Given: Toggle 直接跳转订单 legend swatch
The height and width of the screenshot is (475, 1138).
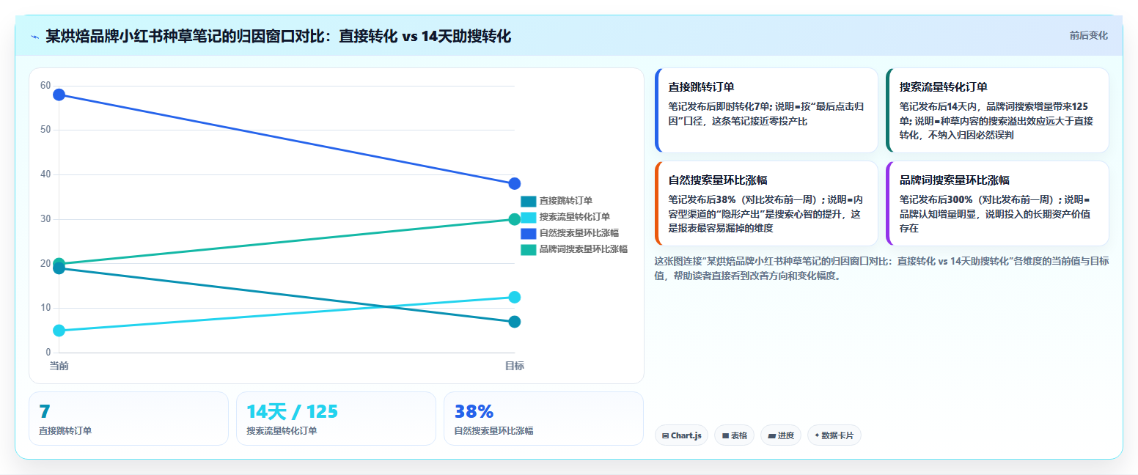Looking at the screenshot, I should [529, 201].
